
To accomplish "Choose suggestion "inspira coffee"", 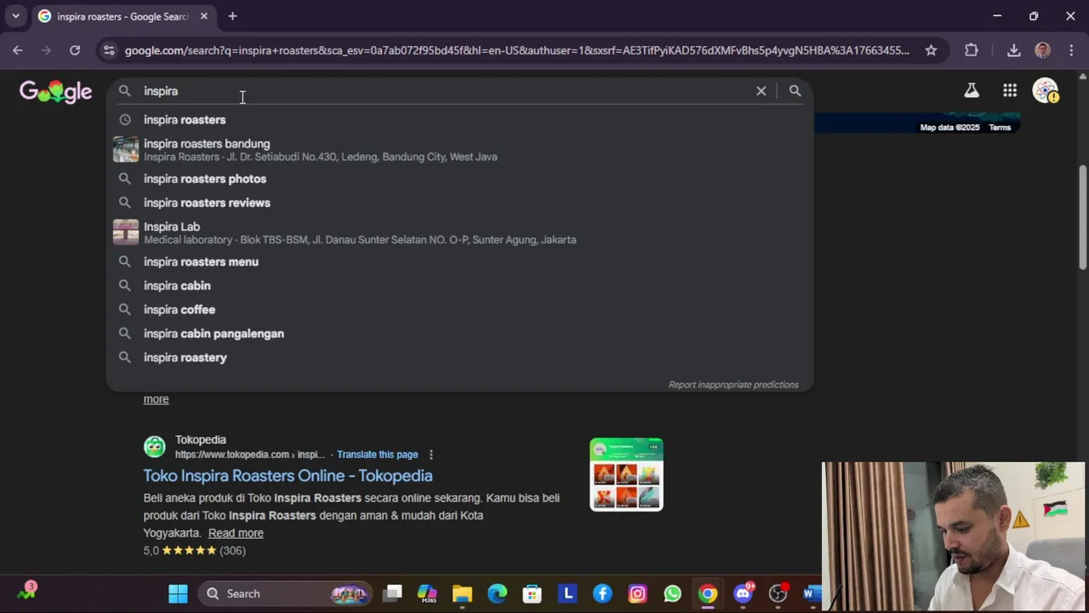I will [459, 309].
